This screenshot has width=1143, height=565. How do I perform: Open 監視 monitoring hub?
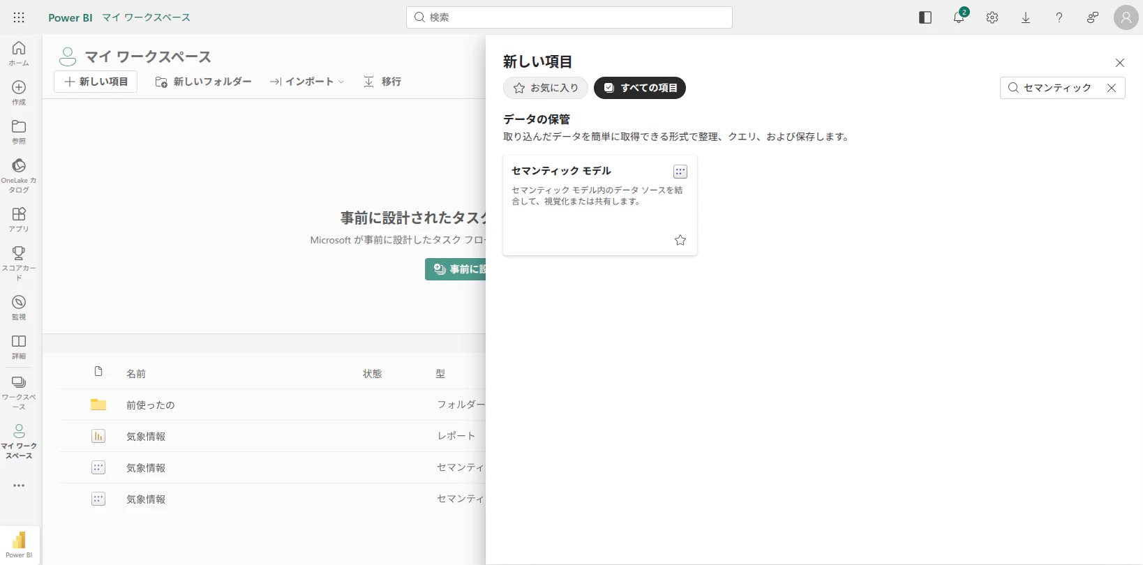(19, 307)
